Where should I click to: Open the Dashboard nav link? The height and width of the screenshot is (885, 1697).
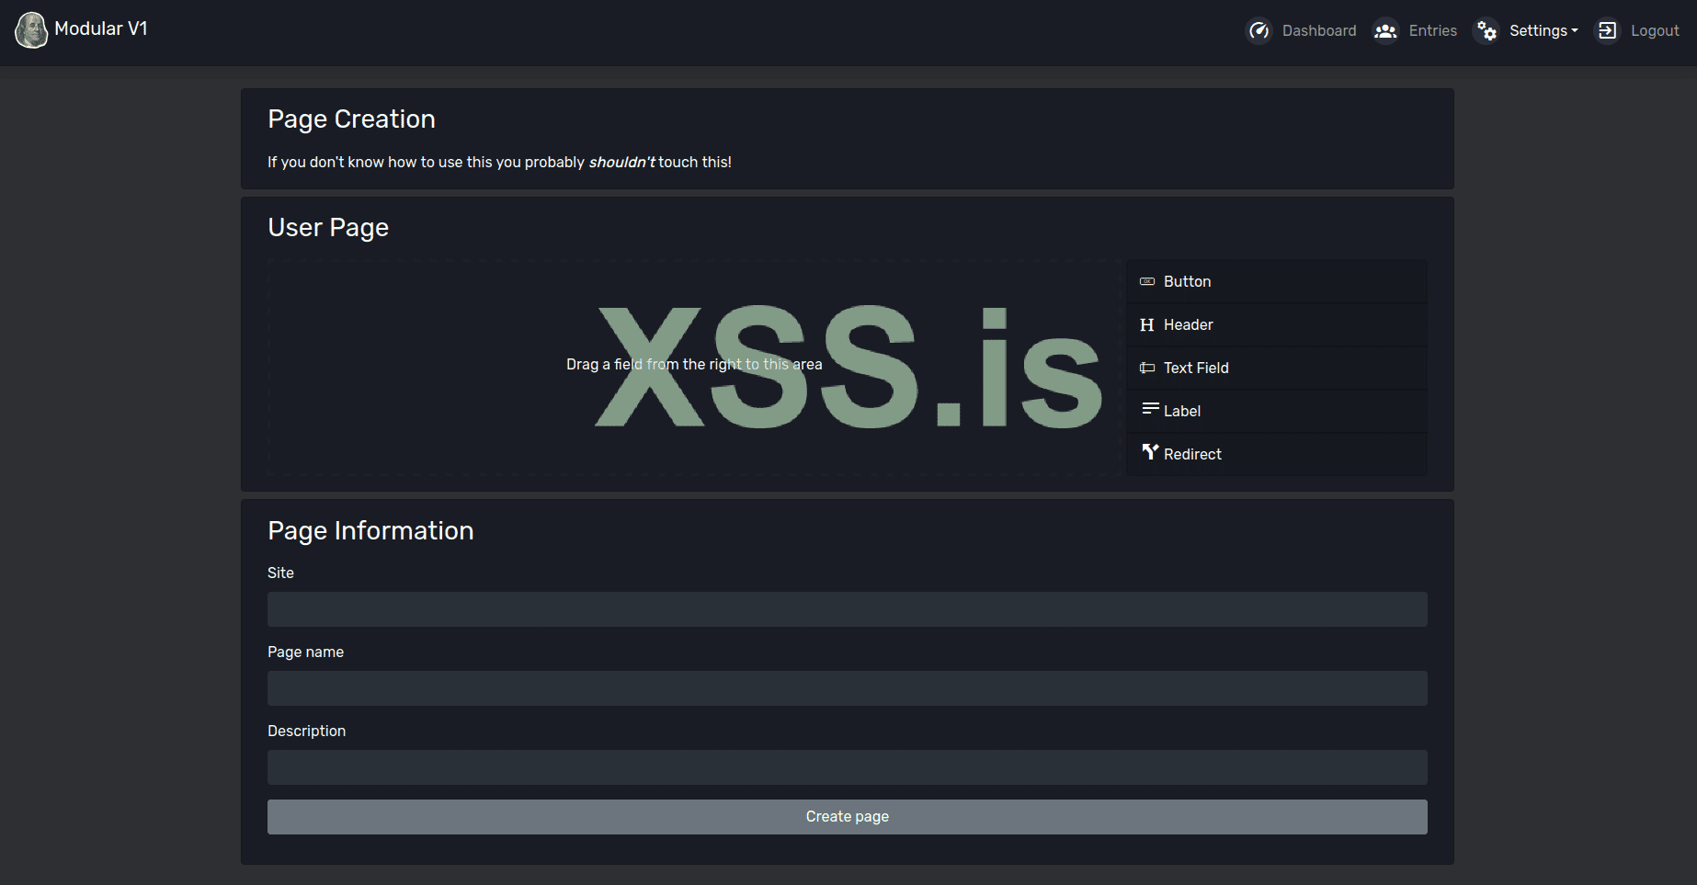(x=1319, y=31)
